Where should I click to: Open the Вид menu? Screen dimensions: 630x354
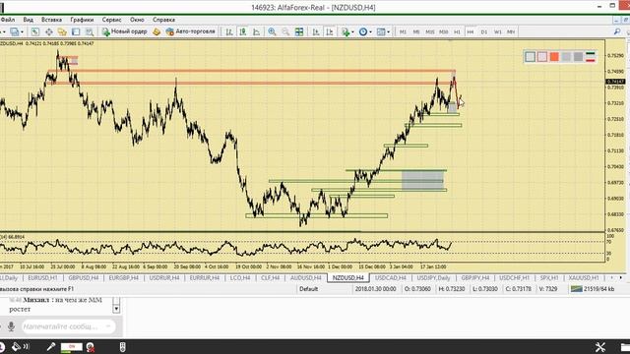pyautogui.click(x=28, y=20)
